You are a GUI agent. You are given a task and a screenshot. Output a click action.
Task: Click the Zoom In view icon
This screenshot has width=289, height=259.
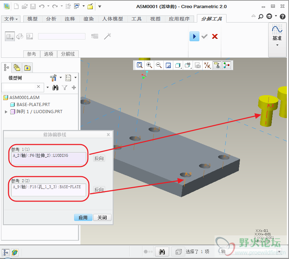click(149, 65)
